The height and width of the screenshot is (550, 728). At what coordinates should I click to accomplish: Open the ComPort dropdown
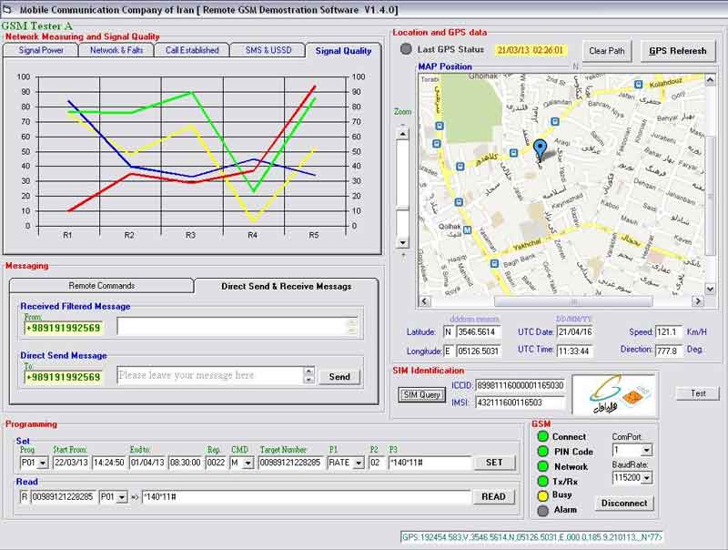click(x=646, y=450)
